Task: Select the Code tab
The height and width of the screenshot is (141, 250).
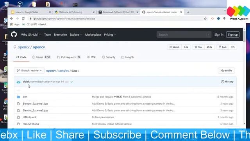Action: coord(21,57)
